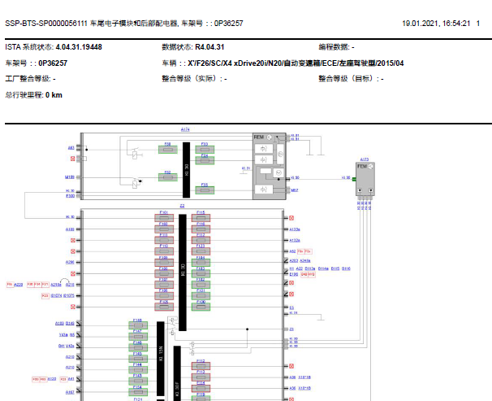Open the A220 link on left edge
The width and height of the screenshot is (492, 401).
19,285
